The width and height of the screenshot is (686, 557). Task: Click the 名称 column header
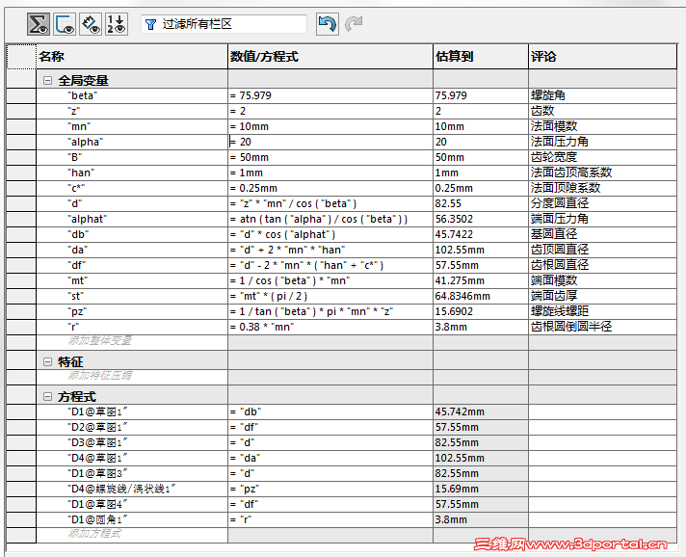coord(132,57)
